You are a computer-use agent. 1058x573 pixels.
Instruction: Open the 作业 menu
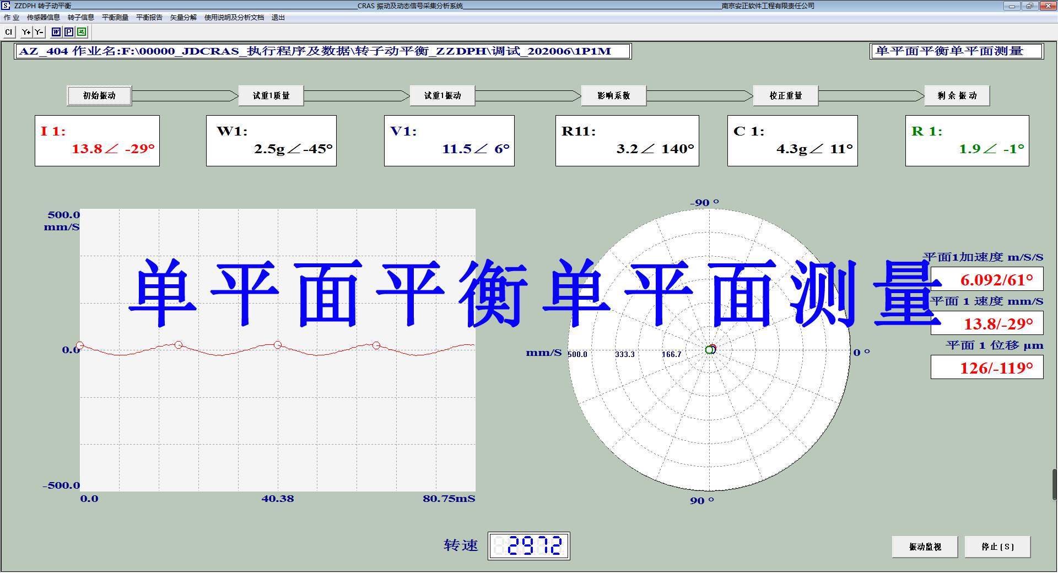pos(12,18)
